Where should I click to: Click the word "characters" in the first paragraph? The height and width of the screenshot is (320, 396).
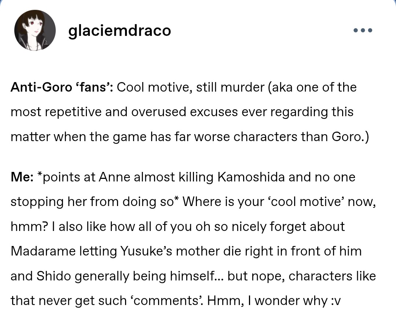265,137
